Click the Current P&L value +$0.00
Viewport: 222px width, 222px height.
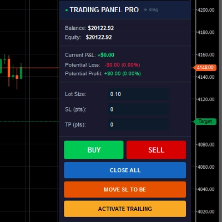click(x=106, y=55)
